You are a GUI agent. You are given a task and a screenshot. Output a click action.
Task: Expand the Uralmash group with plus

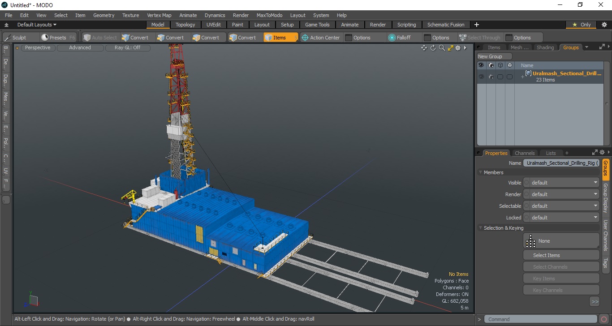[x=522, y=77]
